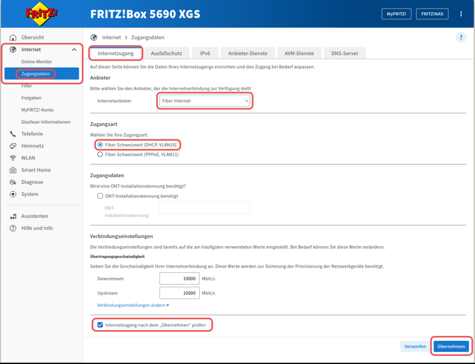Open the Hilfe und Info label
475x364 pixels.
(37, 228)
